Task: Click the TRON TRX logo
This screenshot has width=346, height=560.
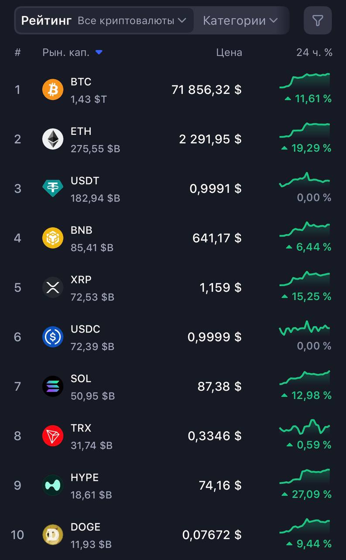Action: click(x=53, y=436)
